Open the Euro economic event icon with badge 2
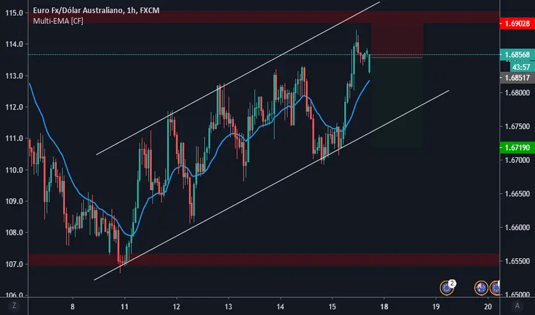 tap(447, 288)
